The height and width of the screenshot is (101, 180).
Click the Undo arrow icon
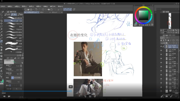(36, 9)
